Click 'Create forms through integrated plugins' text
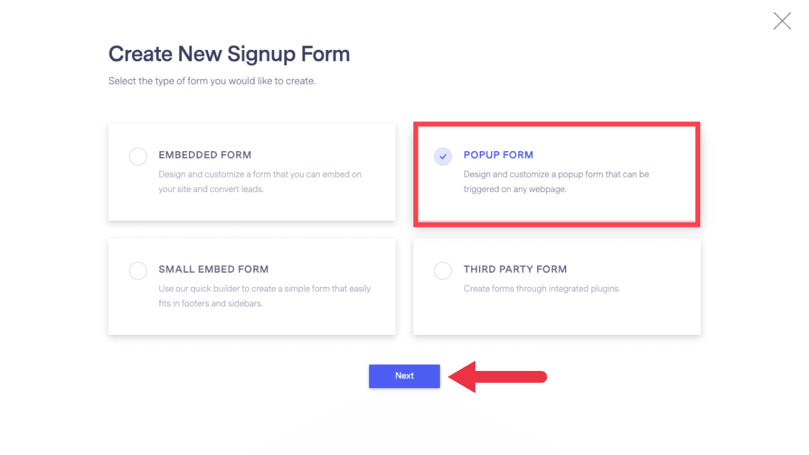This screenshot has height=455, width=809. 542,289
